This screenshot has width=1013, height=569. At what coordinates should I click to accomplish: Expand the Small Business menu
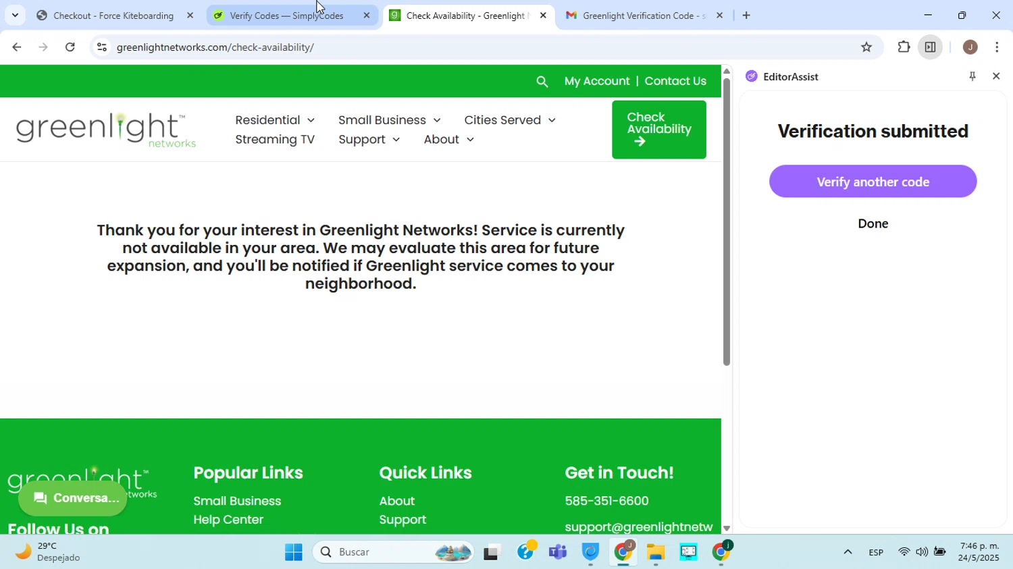(x=390, y=120)
